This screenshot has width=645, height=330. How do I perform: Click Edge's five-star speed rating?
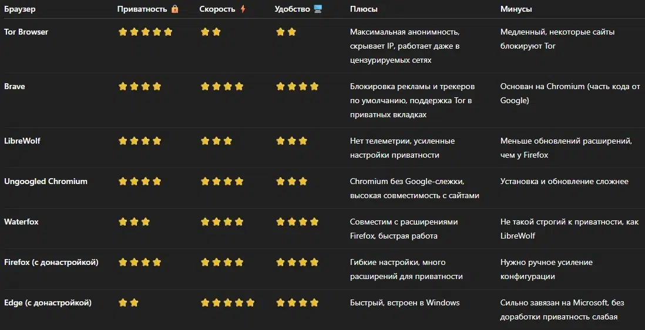coord(227,303)
